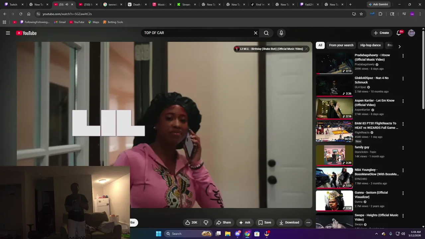Open options for family guy video
The image size is (425, 239).
pyautogui.click(x=403, y=148)
